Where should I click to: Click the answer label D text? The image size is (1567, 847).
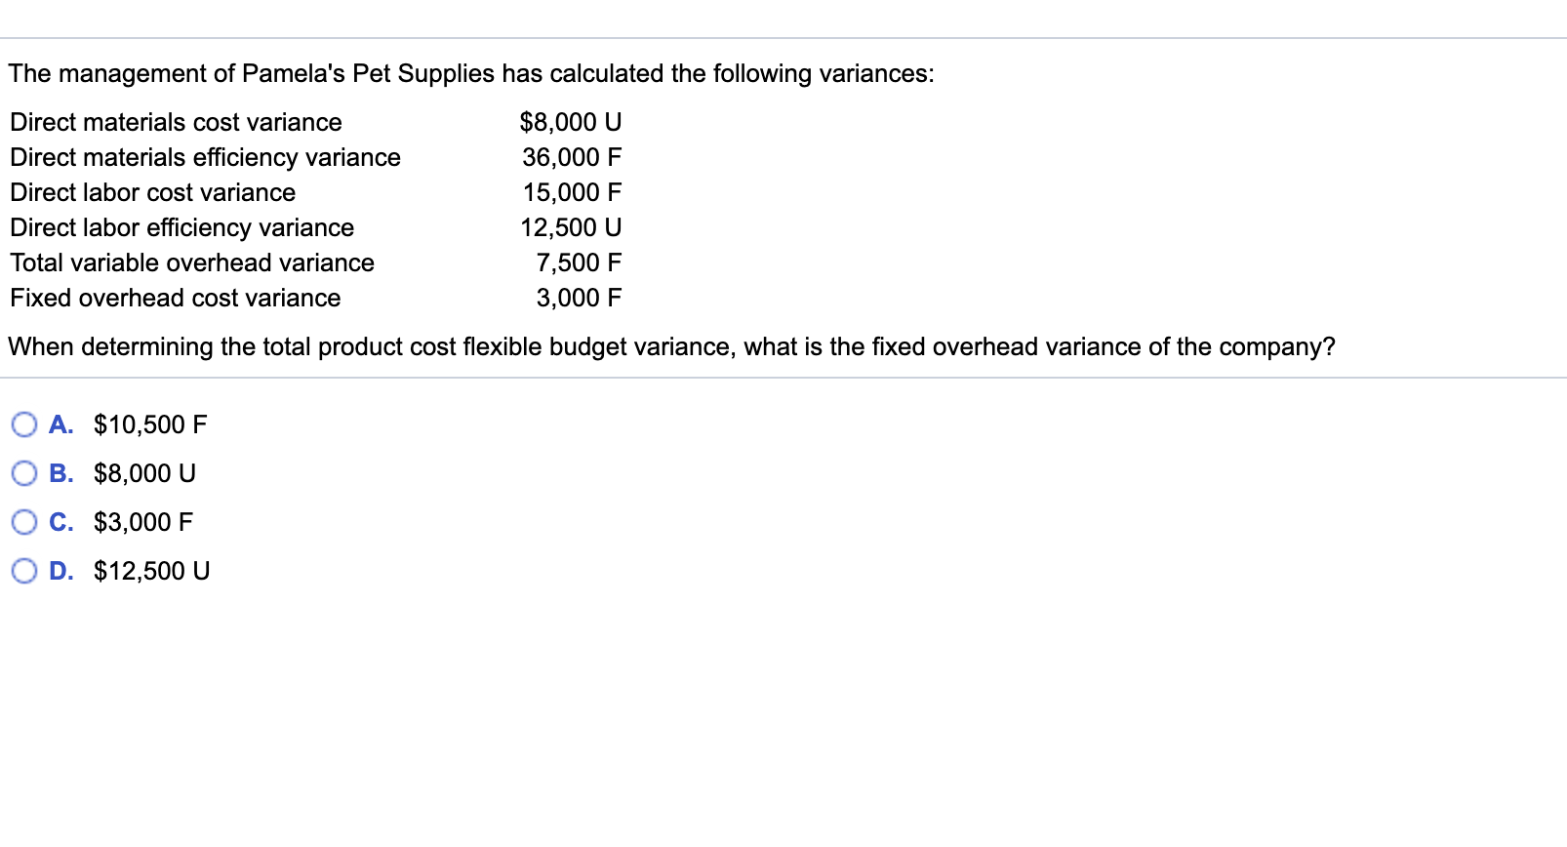pyautogui.click(x=62, y=570)
